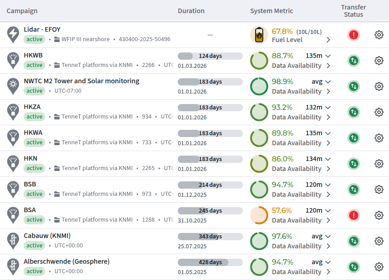Open settings gear for HKWB campaign

(x=379, y=61)
